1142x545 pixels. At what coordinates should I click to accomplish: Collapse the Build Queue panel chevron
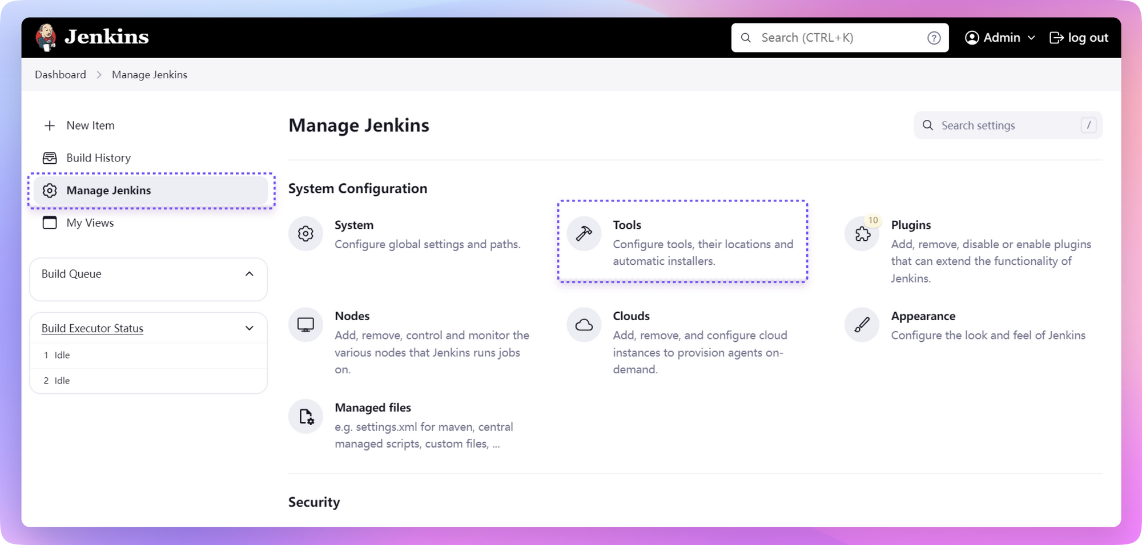250,274
